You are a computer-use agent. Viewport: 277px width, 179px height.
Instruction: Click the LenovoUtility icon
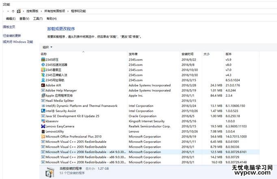[x=43, y=132]
